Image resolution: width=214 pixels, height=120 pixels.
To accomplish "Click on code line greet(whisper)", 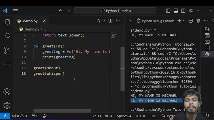I will [x=49, y=74].
